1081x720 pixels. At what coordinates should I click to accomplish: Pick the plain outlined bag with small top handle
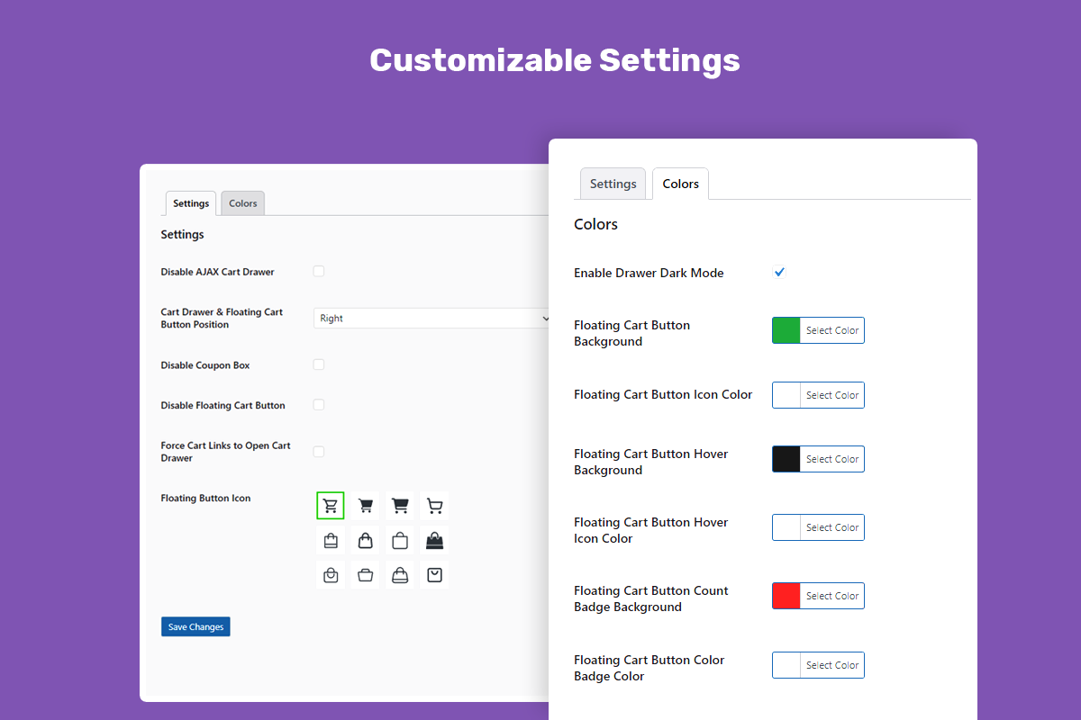[x=400, y=540]
